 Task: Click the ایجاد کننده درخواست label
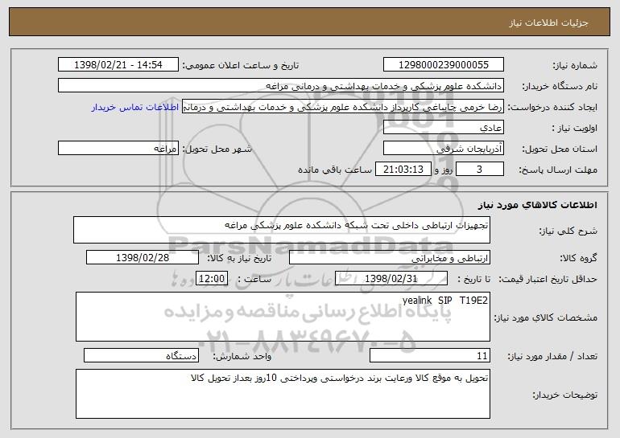click(x=552, y=107)
